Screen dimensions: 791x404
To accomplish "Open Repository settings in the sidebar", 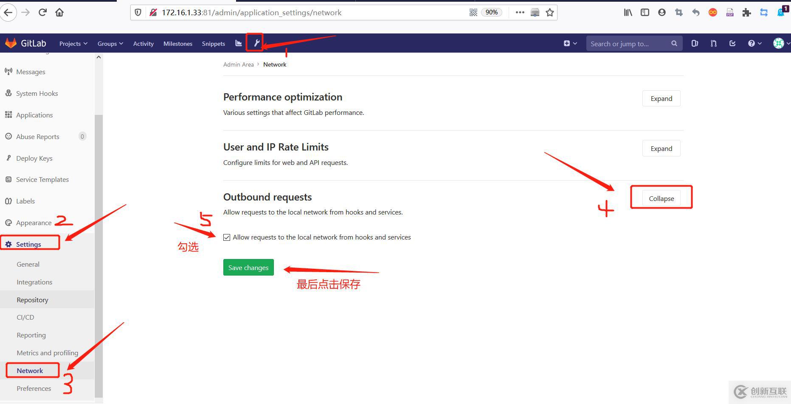I will tap(32, 300).
